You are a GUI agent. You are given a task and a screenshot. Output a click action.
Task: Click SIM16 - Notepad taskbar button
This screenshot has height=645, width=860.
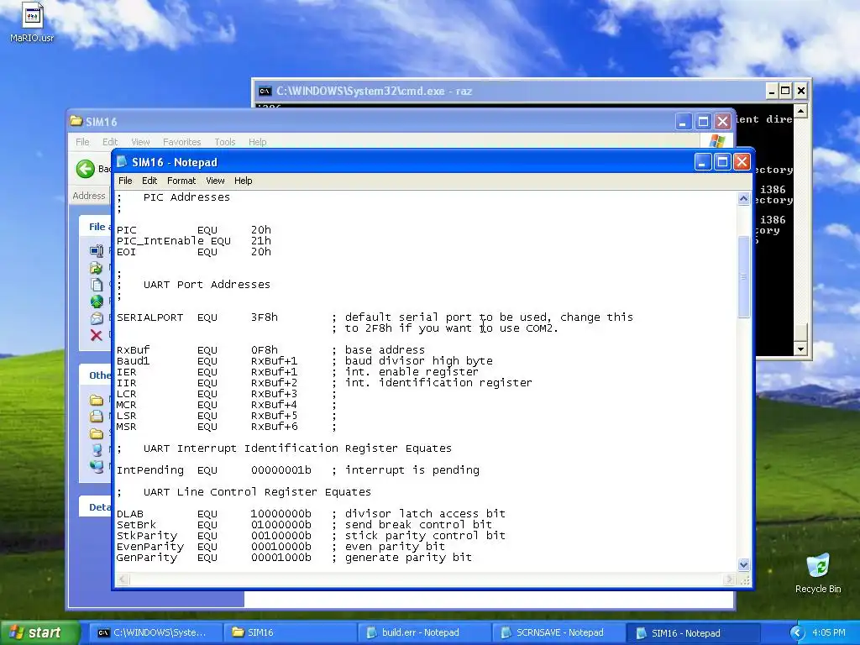(x=692, y=633)
